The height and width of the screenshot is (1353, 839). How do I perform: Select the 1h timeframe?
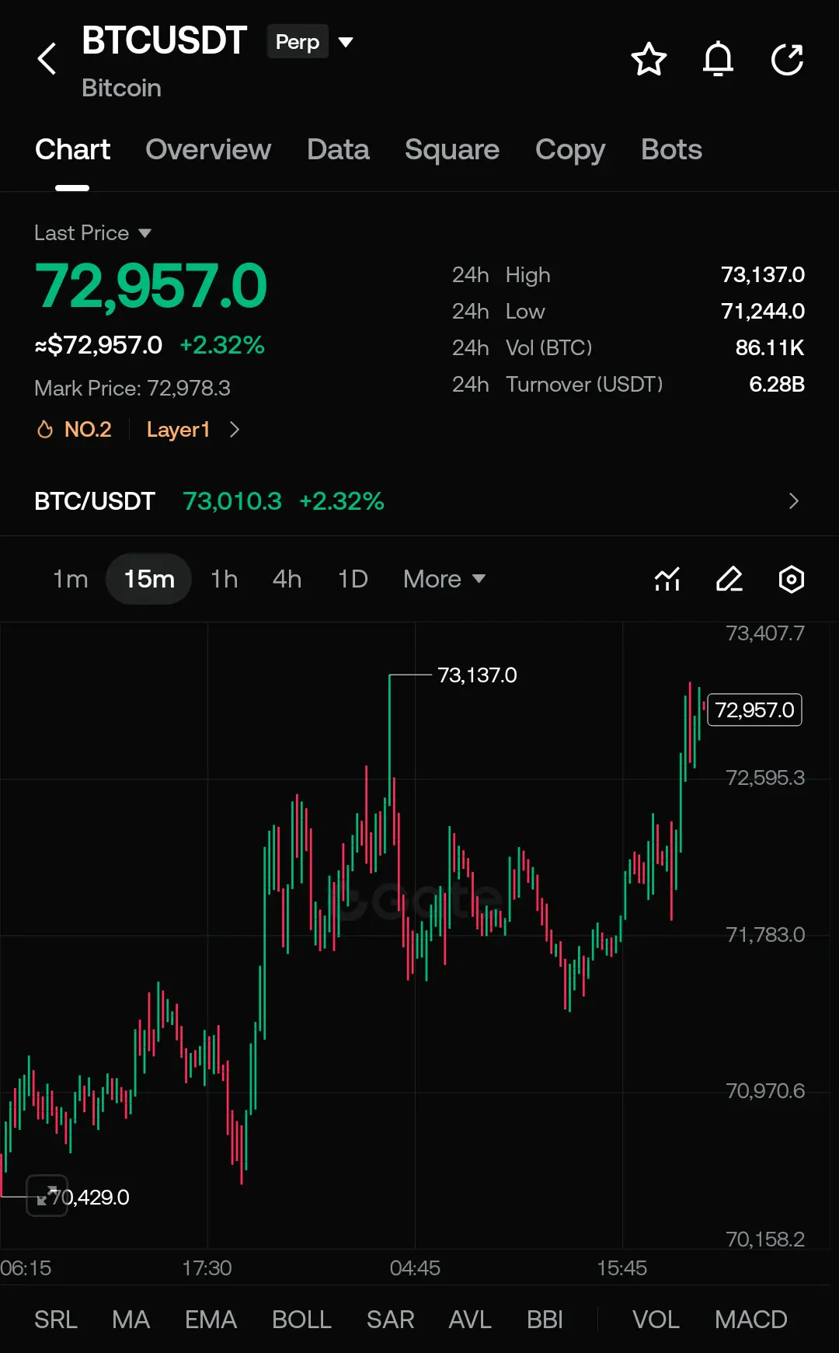(225, 579)
